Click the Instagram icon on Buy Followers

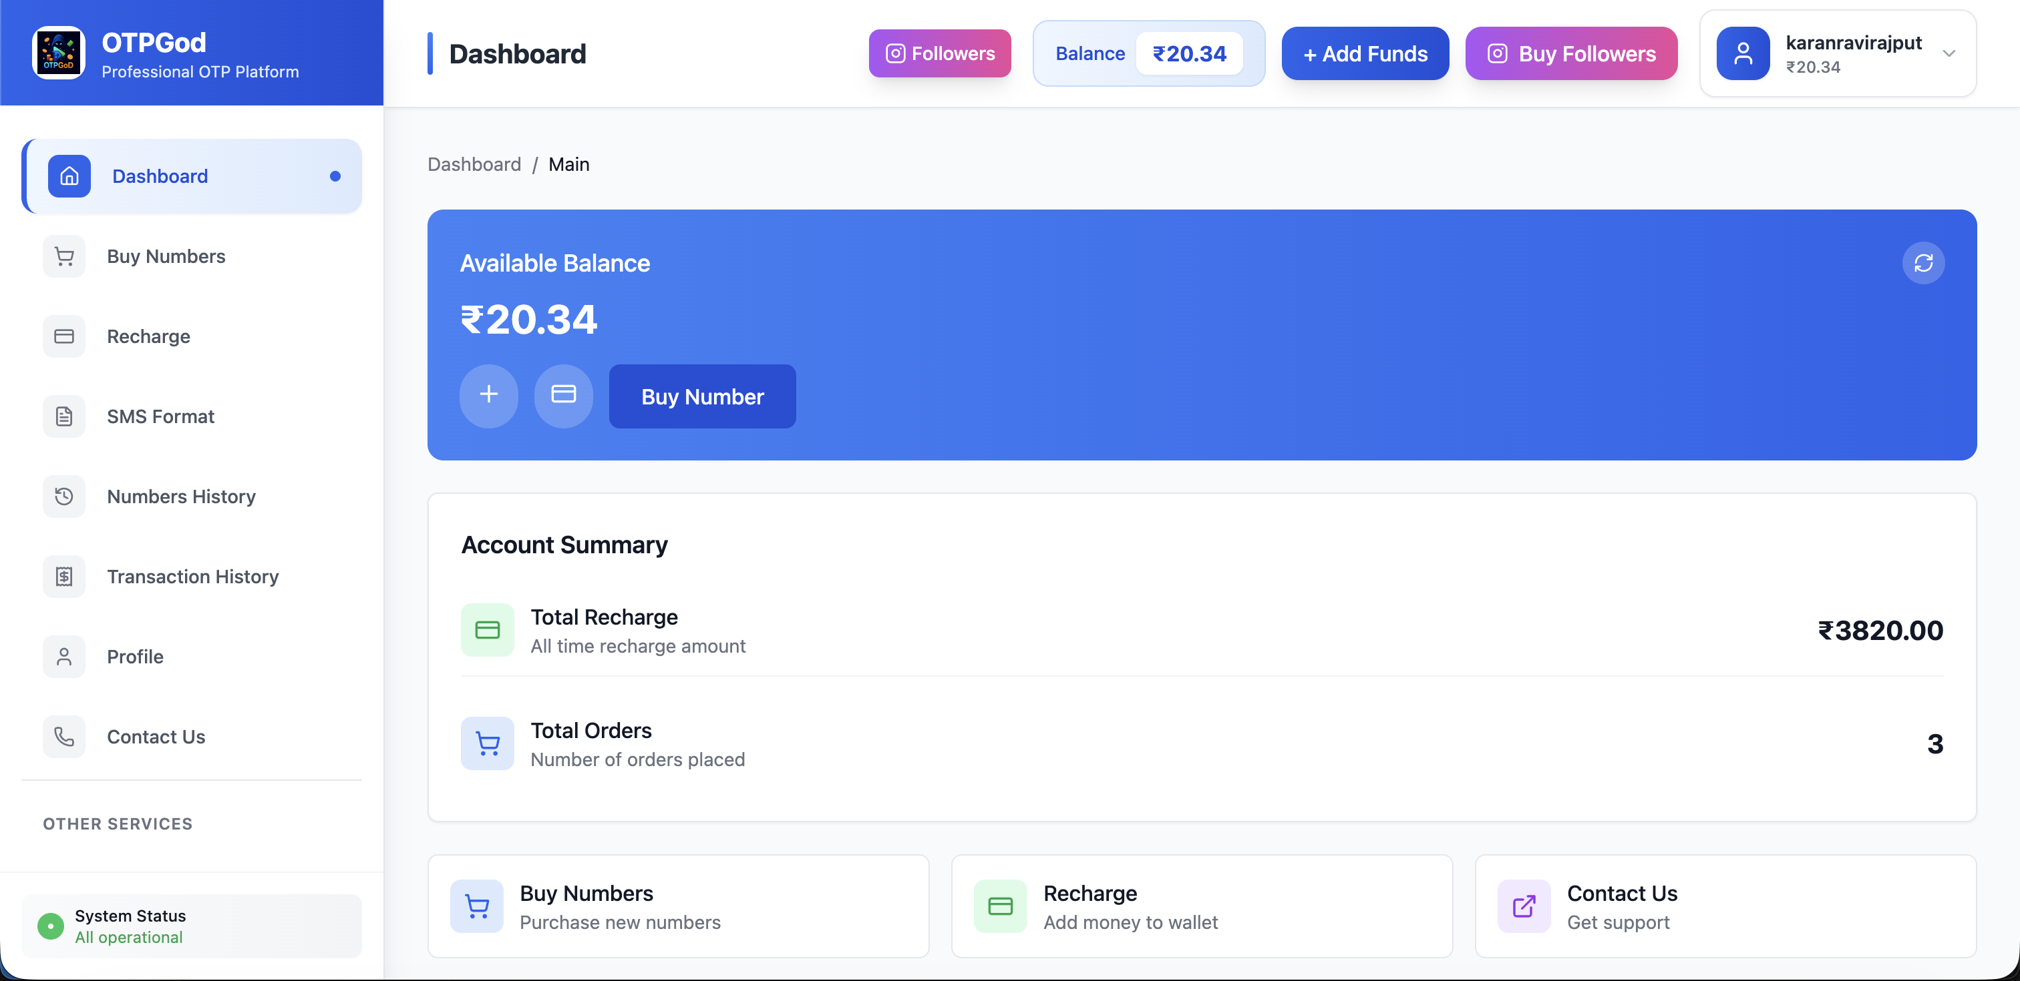1497,53
